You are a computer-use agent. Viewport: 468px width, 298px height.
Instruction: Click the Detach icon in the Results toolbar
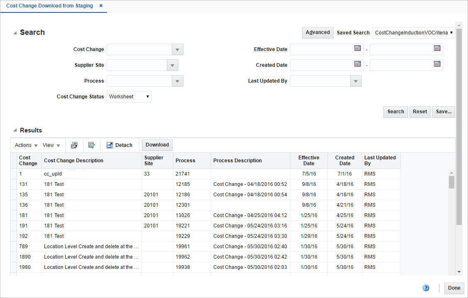pos(110,145)
